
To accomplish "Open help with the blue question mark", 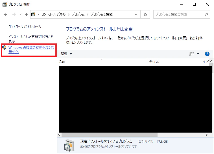I will point(207,54).
